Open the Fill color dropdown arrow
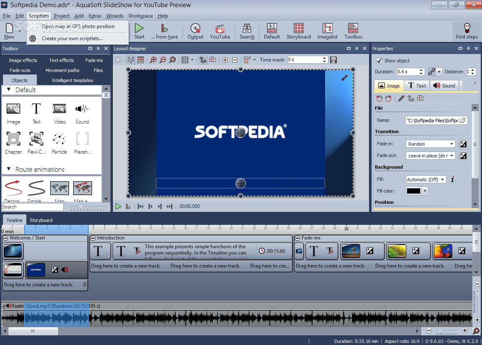The height and width of the screenshot is (345, 482). (425, 191)
